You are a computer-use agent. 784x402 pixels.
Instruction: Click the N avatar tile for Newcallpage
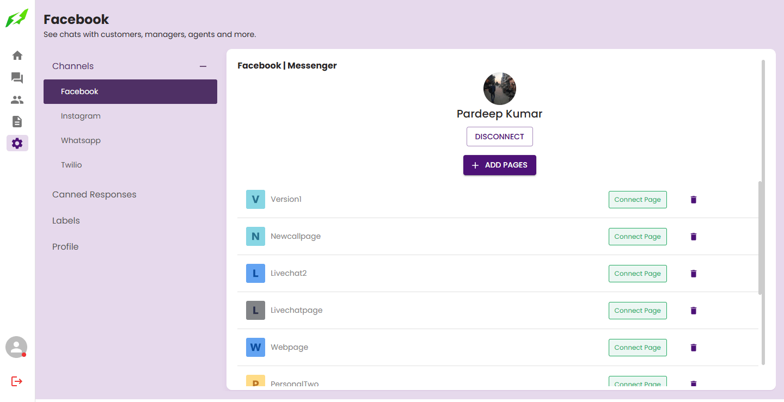[255, 237]
